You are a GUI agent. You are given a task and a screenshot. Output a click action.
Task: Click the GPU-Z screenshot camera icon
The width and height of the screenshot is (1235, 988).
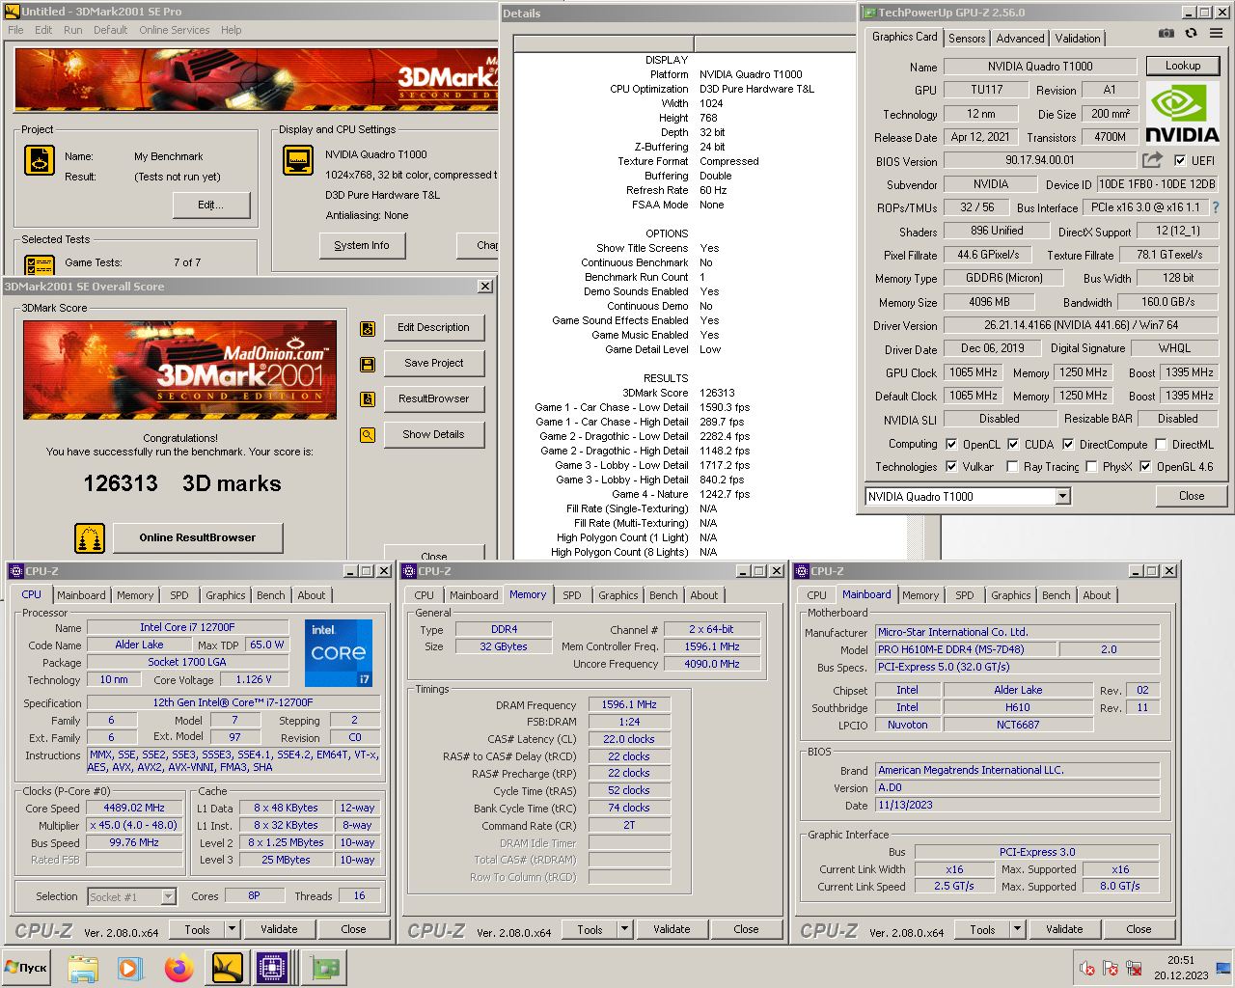[1166, 33]
